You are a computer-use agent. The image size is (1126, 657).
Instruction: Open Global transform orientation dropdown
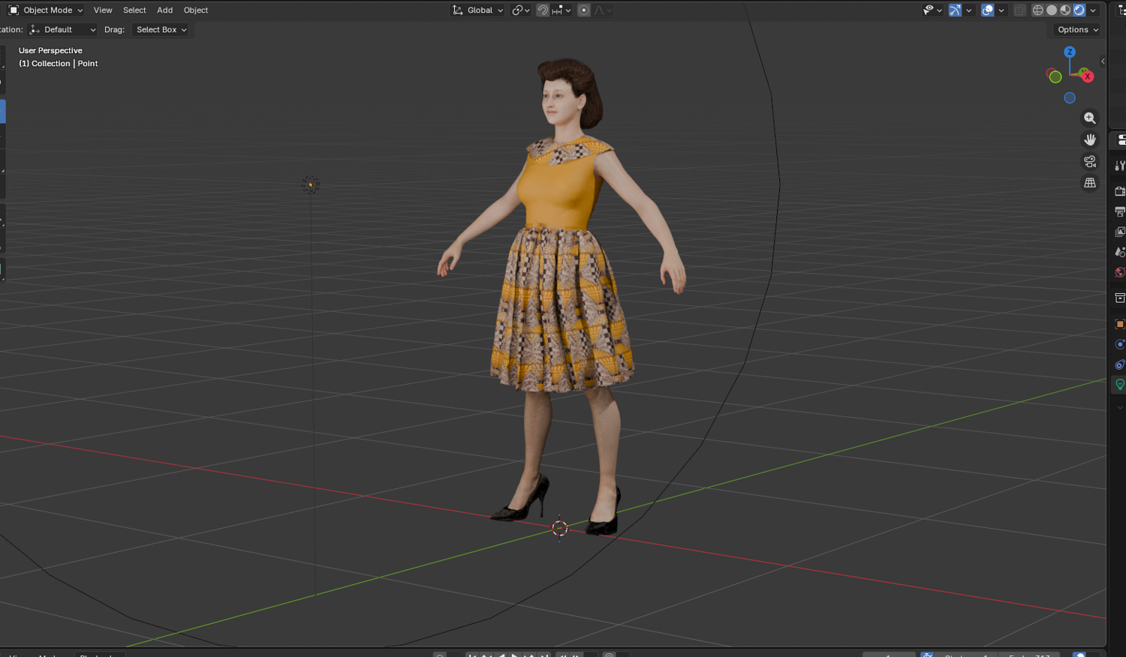tap(477, 10)
